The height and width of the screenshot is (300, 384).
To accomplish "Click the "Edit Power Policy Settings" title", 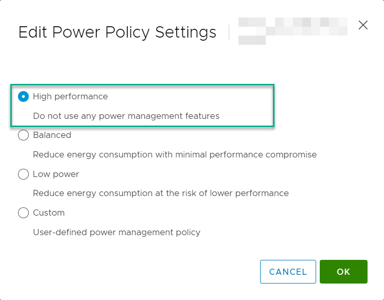I will coord(117,32).
